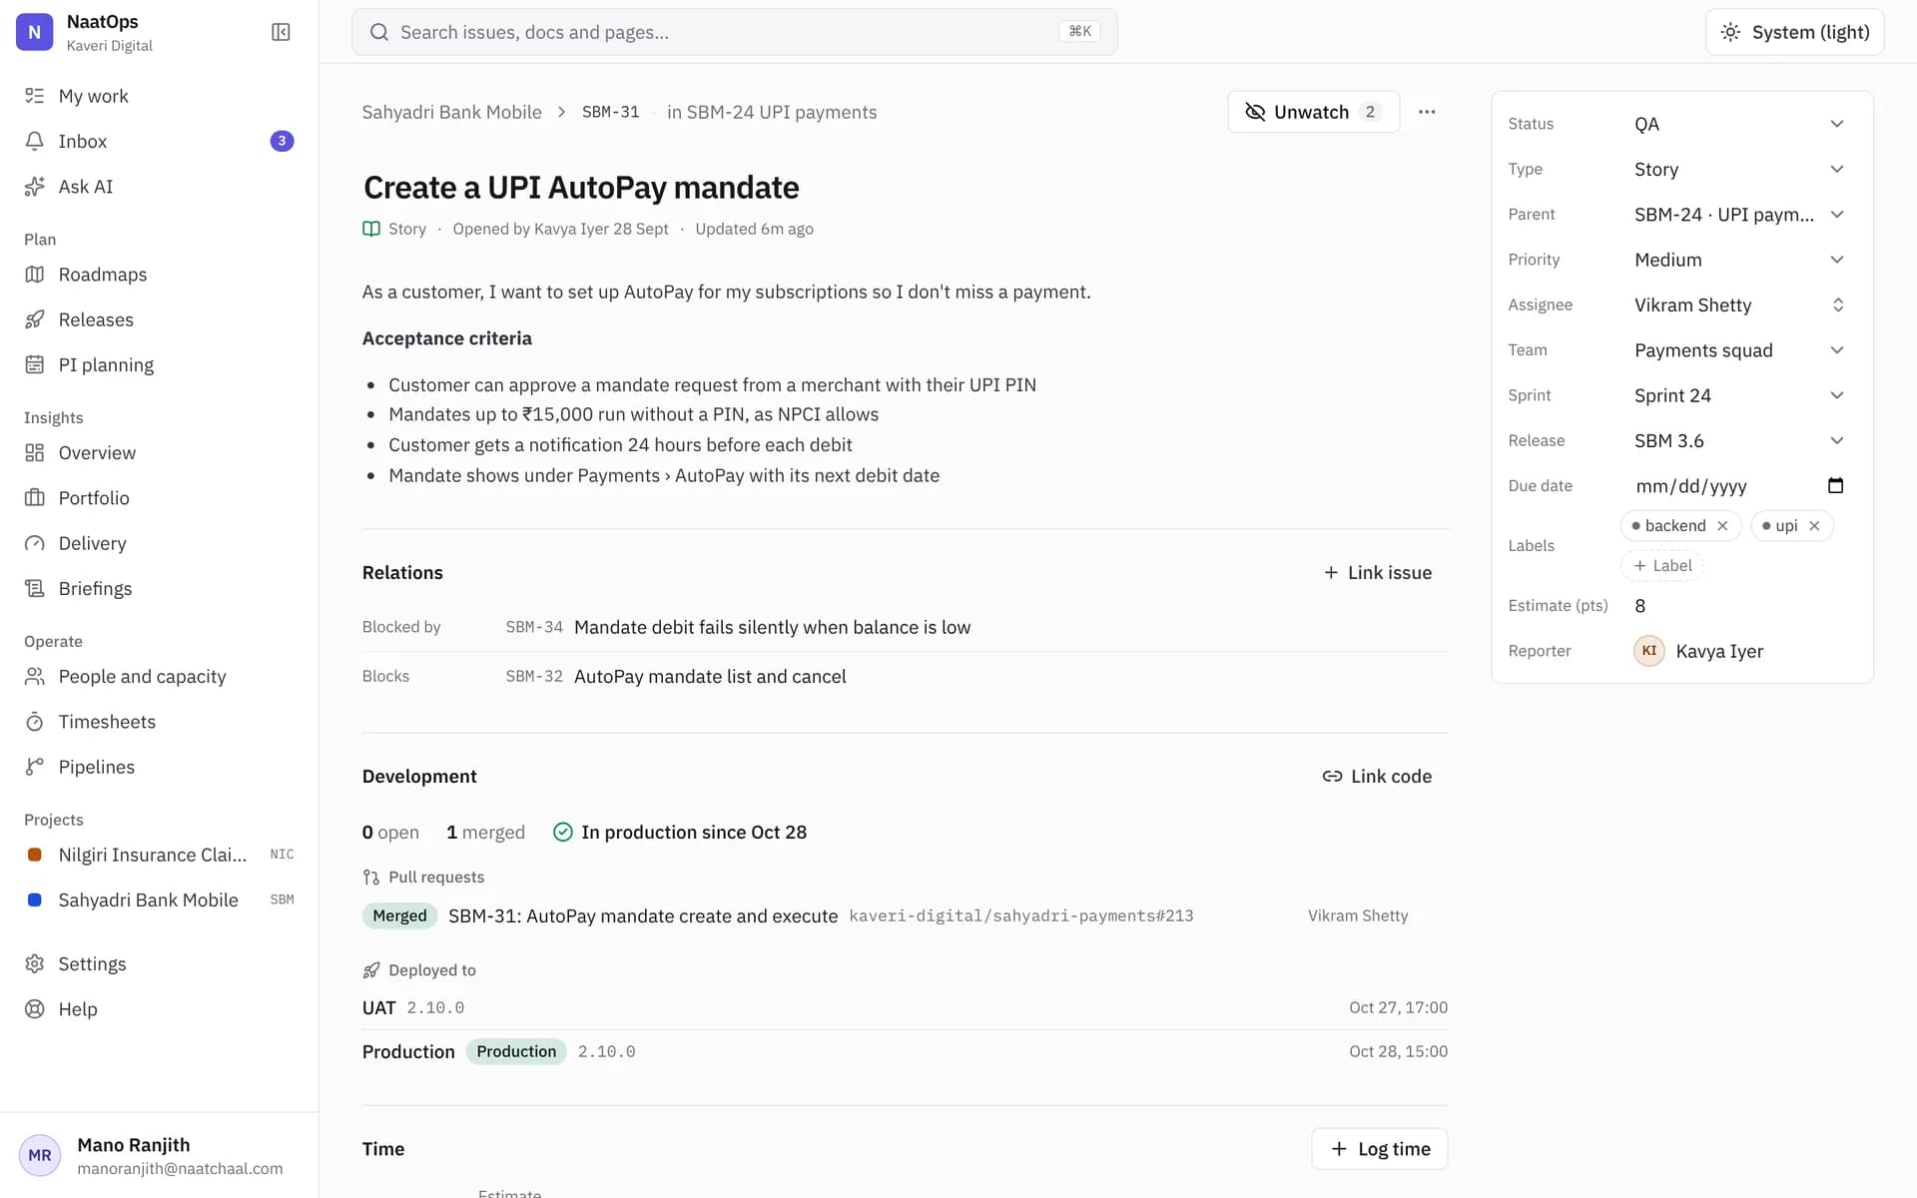Open the Sahyadri Bank Mobile breadcrumb
1917x1198 pixels.
point(451,112)
